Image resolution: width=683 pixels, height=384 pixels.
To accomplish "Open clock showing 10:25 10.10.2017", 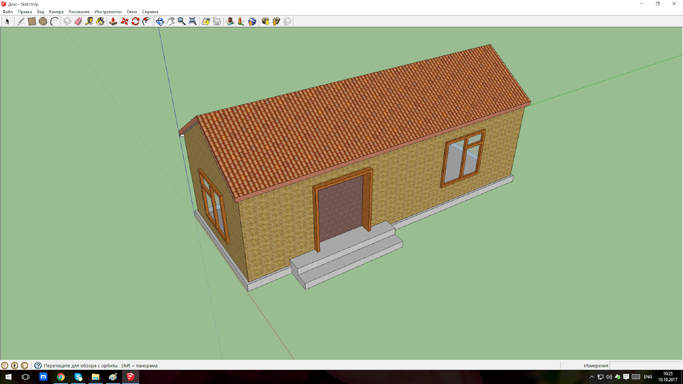I will pyautogui.click(x=668, y=377).
